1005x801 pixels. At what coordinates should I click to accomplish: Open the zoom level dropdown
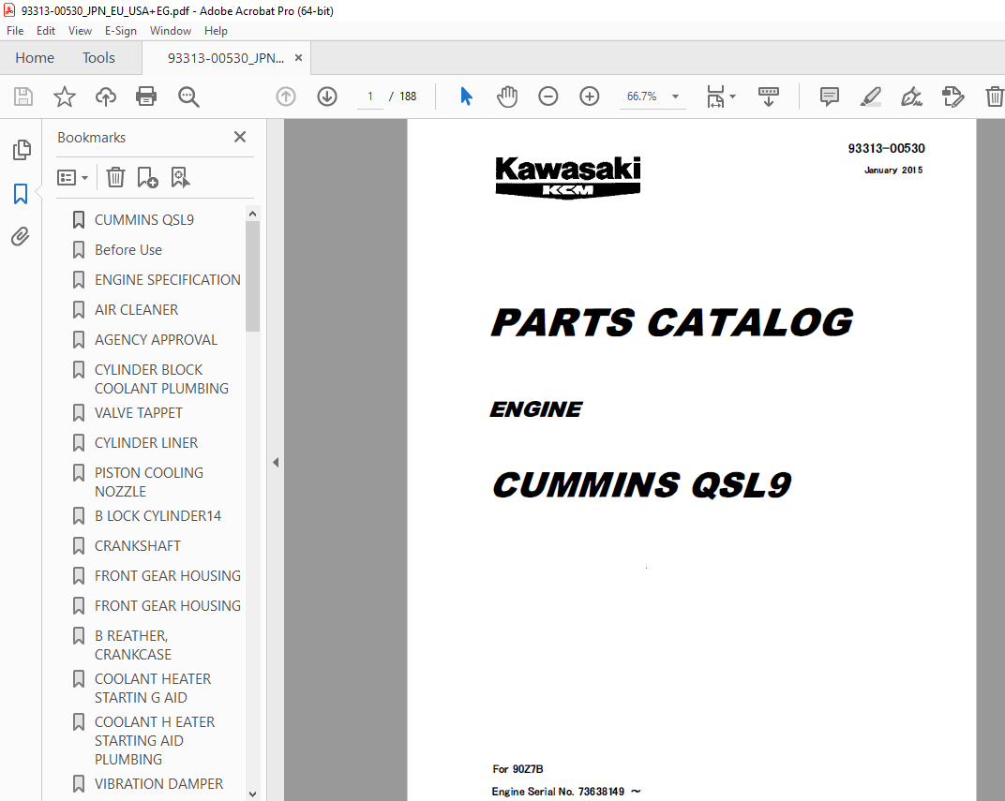(675, 96)
